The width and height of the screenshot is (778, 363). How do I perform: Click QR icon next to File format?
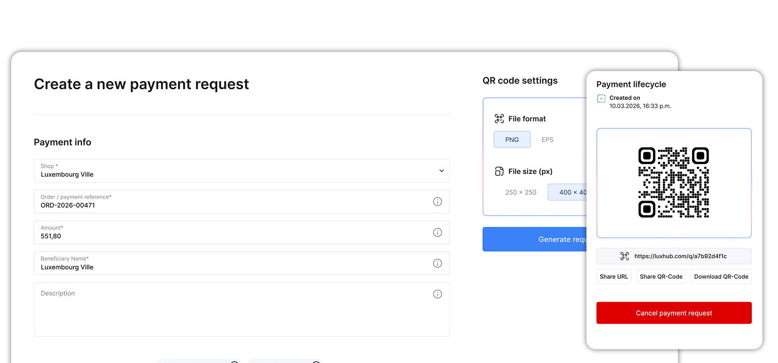click(499, 118)
